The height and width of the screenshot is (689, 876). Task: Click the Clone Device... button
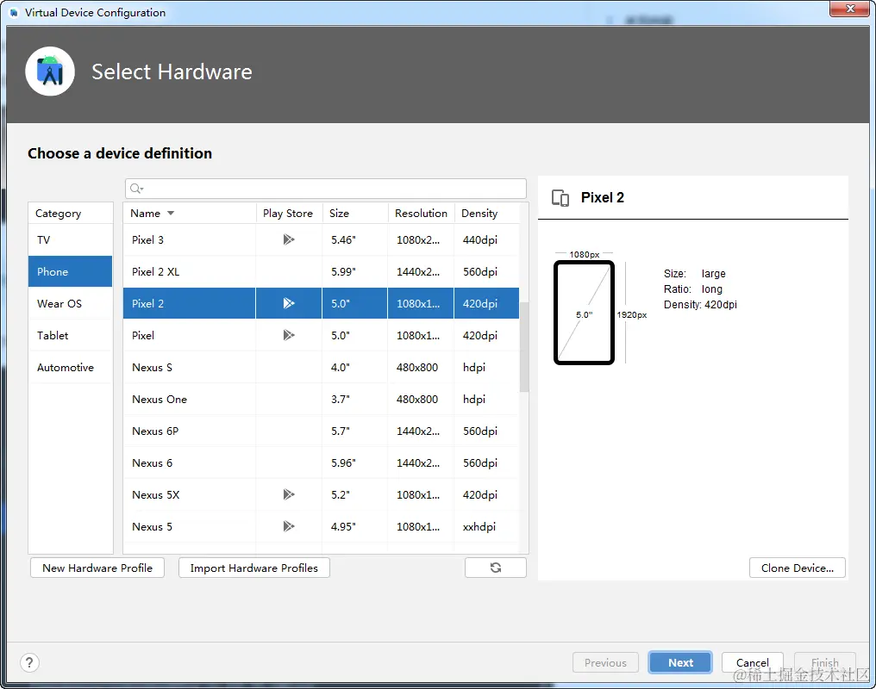click(x=798, y=568)
